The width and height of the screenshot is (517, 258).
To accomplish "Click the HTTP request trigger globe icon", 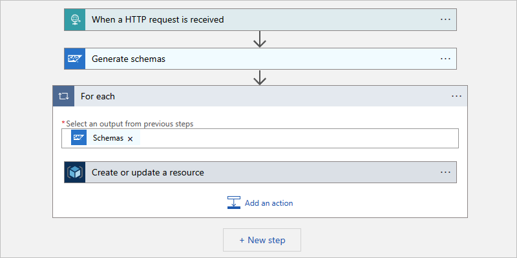I will 75,19.
